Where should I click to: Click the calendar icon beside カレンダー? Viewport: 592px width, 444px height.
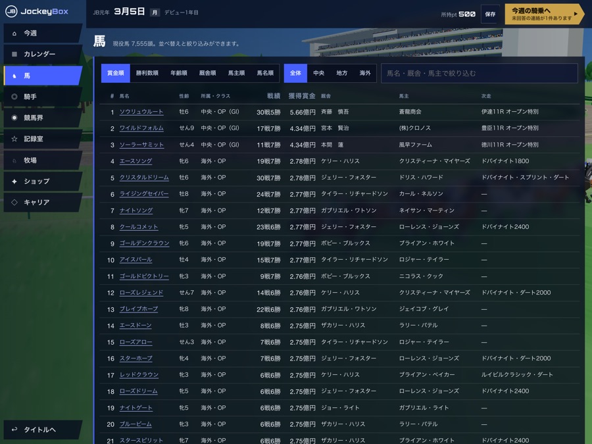tap(14, 54)
